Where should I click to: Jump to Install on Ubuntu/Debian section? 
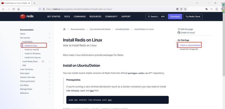[190, 45]
